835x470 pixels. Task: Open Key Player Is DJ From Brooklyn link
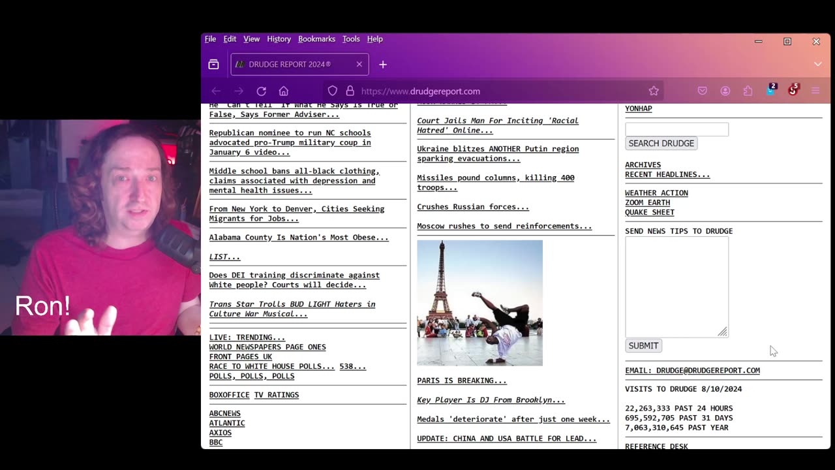(x=491, y=400)
